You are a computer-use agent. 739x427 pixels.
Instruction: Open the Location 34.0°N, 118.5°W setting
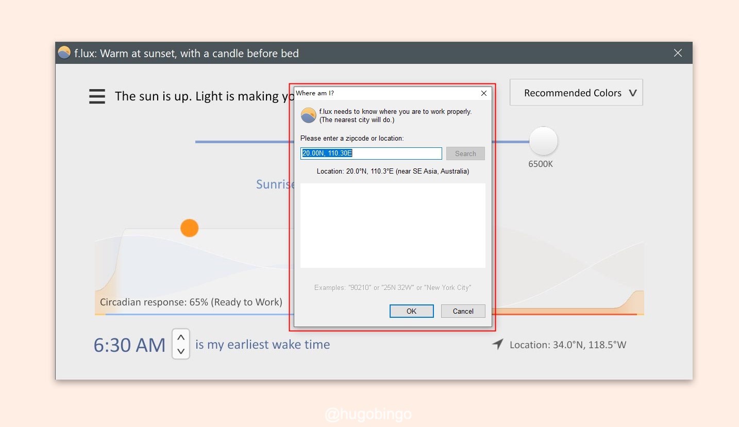tap(567, 345)
